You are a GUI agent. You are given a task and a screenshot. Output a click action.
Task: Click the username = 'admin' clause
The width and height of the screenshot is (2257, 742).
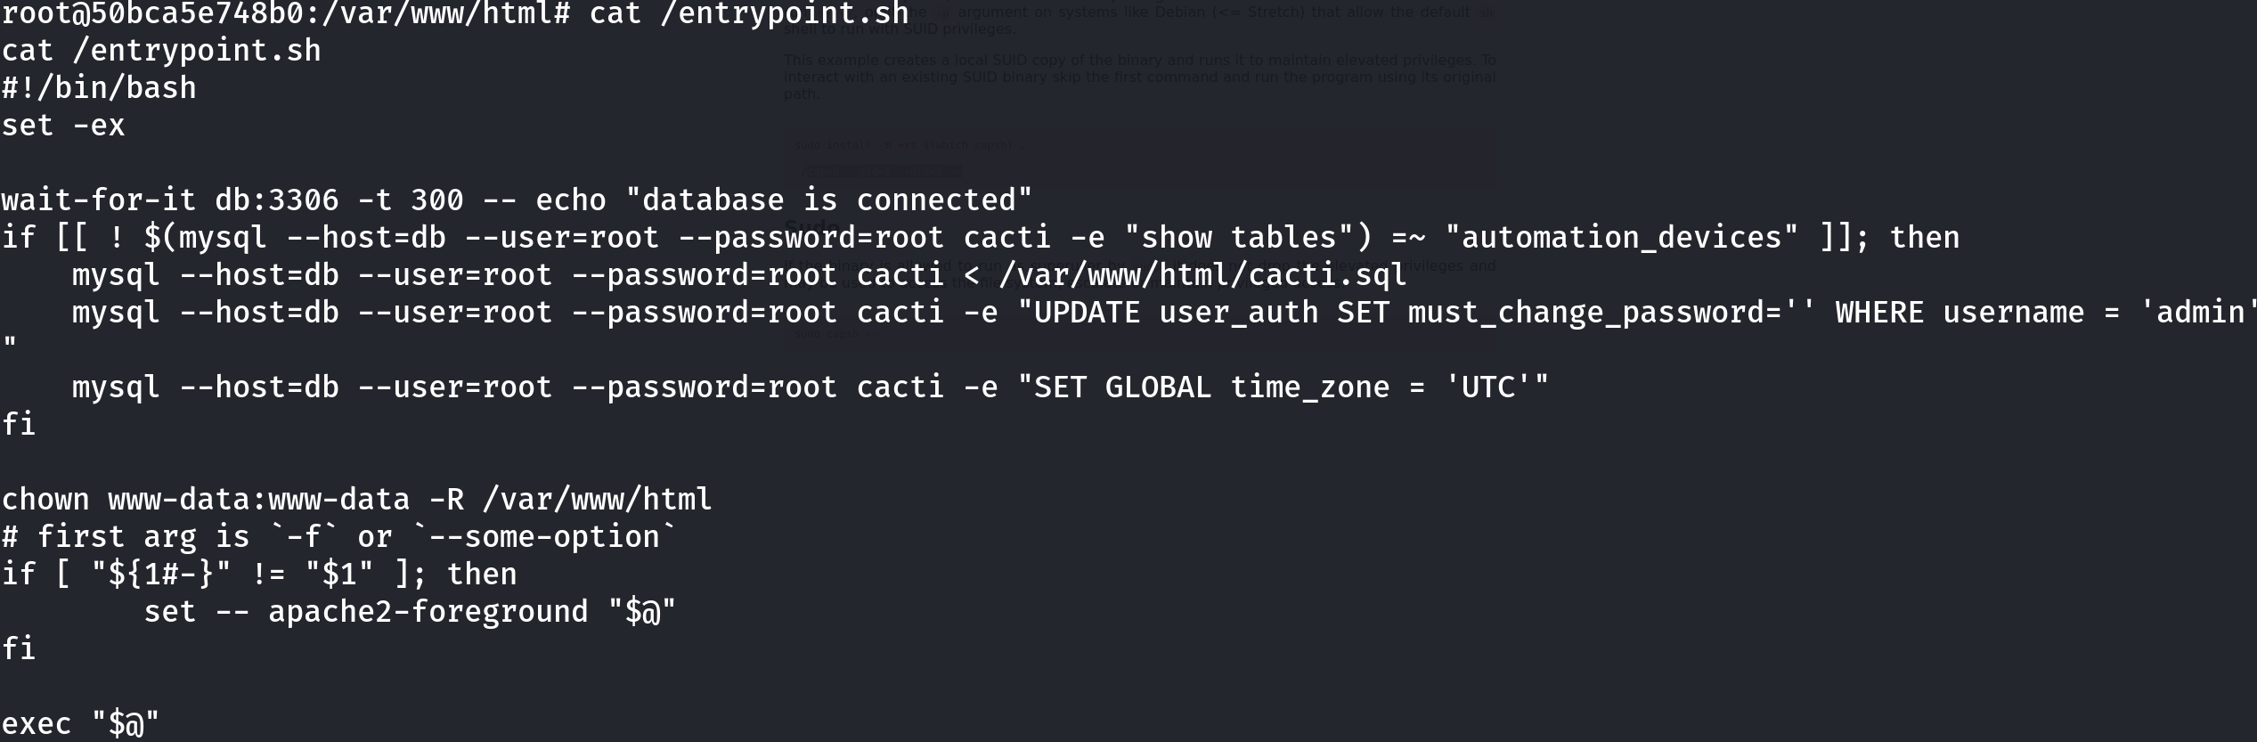2099,313
